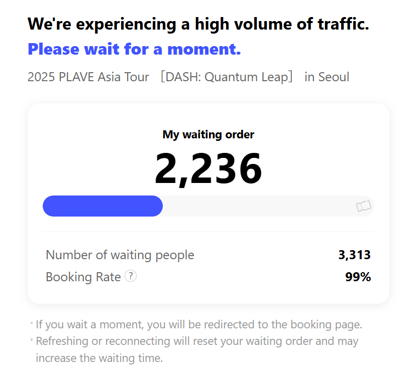
Task: Click the 'Number of waiting people' label
Action: tap(120, 255)
